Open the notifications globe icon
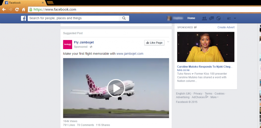261x128 pixels. [x=218, y=18]
